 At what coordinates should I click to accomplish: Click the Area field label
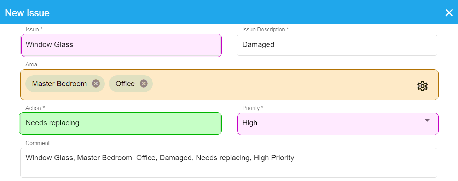(x=31, y=65)
